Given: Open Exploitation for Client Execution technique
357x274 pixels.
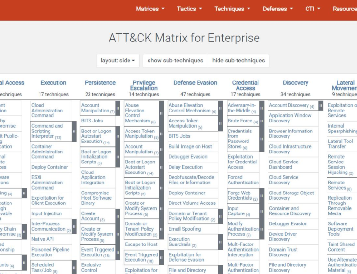Looking at the screenshot, I should click(49, 200).
